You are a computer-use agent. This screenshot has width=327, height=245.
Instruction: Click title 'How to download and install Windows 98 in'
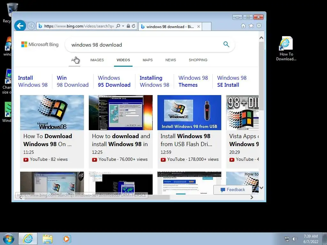(x=121, y=140)
